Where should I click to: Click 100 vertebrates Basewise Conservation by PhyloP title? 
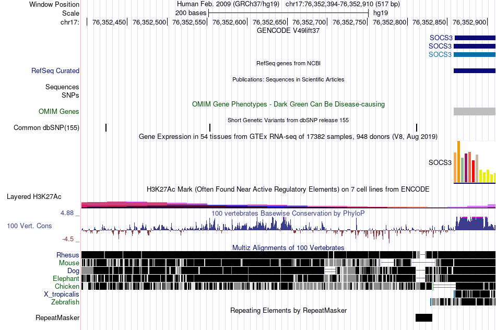pyautogui.click(x=288, y=213)
